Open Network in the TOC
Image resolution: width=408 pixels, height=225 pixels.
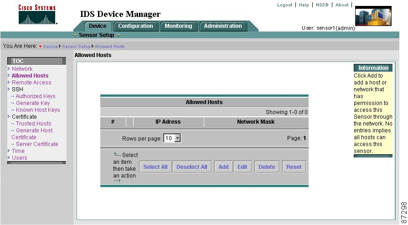tap(22, 69)
